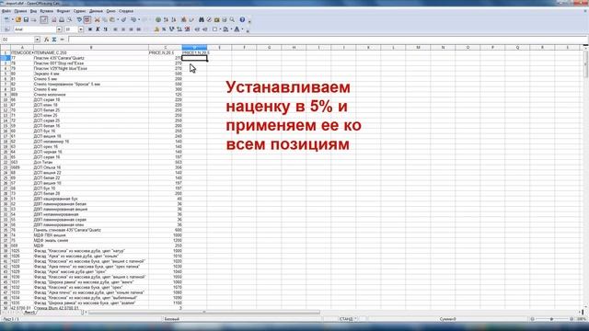Open Page Preview from the toolbar
The width and height of the screenshot is (589, 331).
point(70,19)
